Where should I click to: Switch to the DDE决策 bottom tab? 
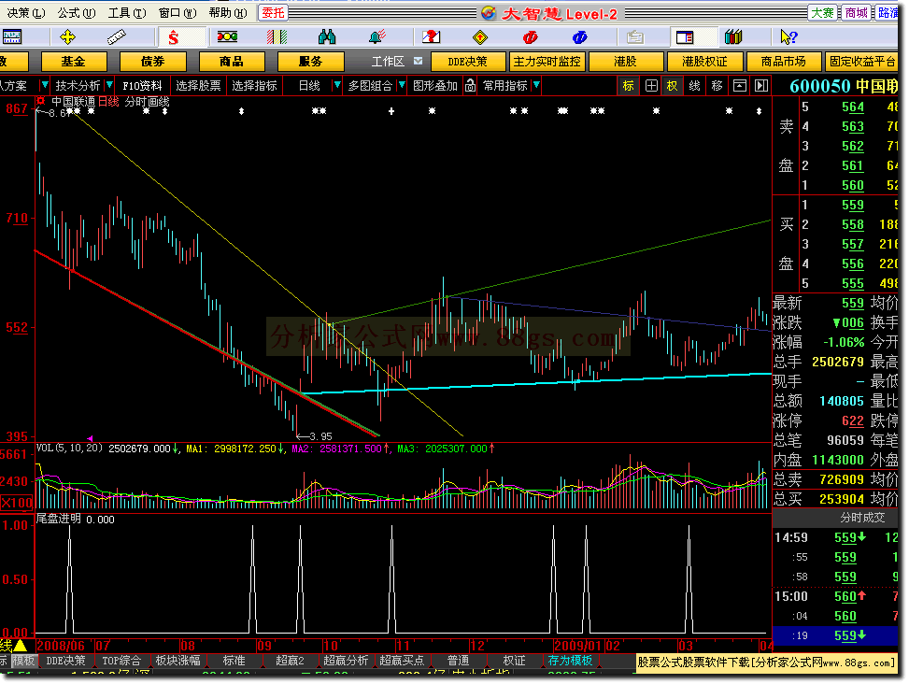click(65, 661)
